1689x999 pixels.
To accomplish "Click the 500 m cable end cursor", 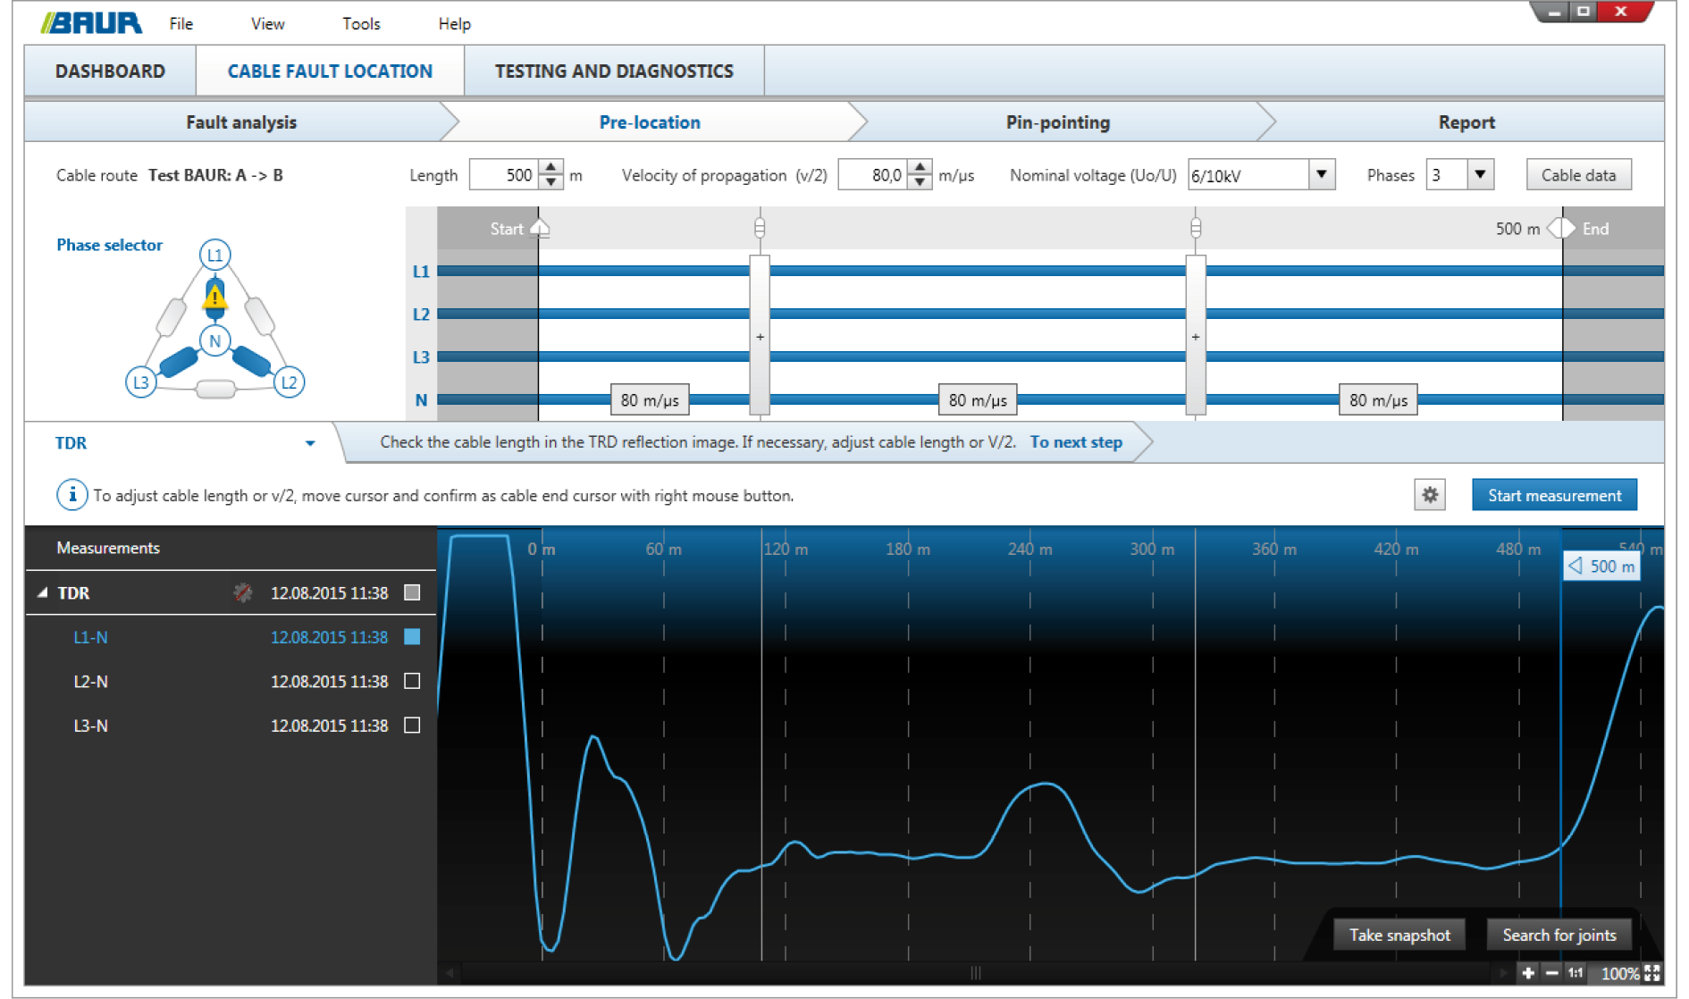I will point(1601,566).
